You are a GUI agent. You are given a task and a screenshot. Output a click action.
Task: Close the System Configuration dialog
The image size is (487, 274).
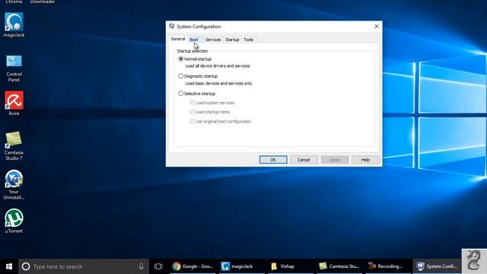point(377,27)
